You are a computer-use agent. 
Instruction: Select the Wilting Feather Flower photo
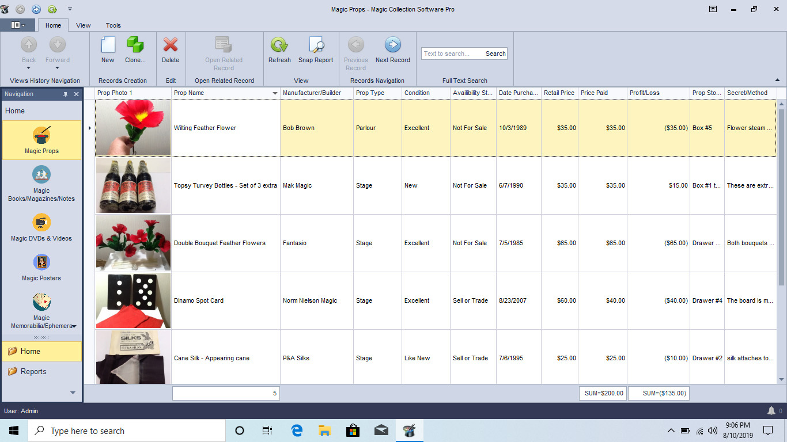pyautogui.click(x=133, y=128)
